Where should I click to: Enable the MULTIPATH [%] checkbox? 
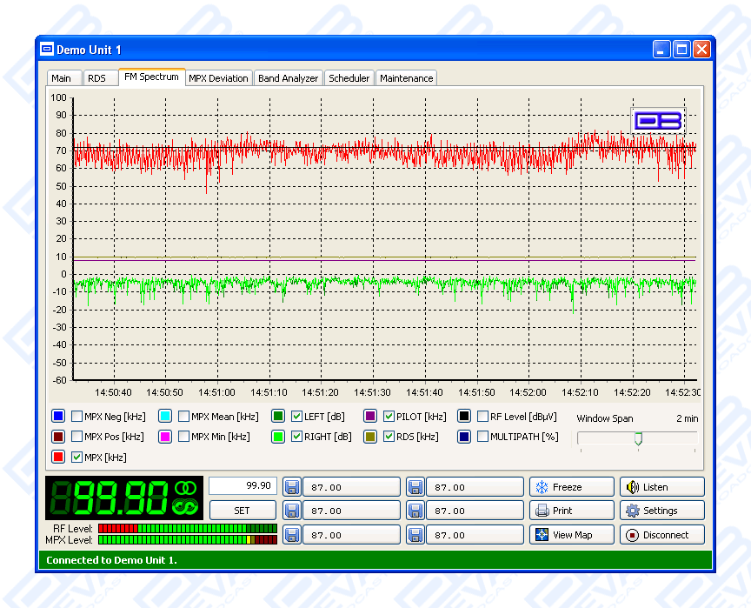click(482, 437)
